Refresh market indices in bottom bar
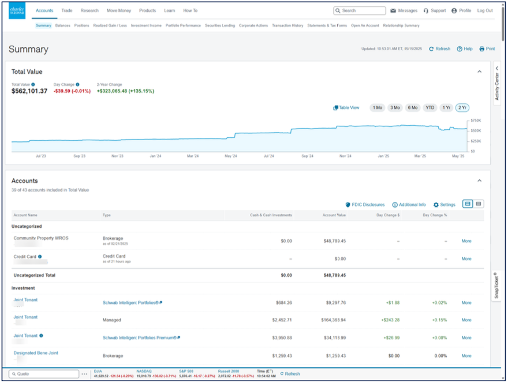The width and height of the screenshot is (508, 383). point(290,374)
